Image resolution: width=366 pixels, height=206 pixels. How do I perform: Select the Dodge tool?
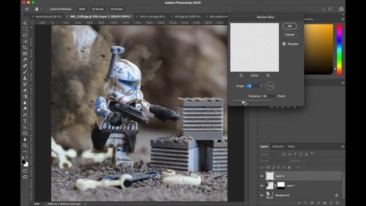[25, 109]
